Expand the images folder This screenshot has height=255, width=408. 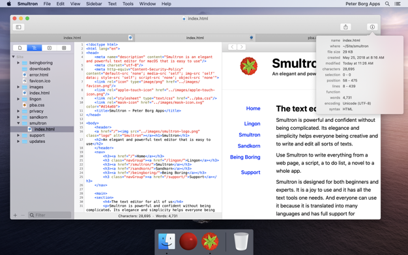(18, 87)
